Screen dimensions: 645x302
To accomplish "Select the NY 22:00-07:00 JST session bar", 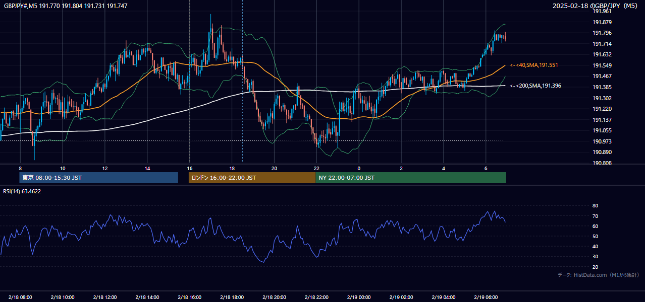I will [x=411, y=178].
